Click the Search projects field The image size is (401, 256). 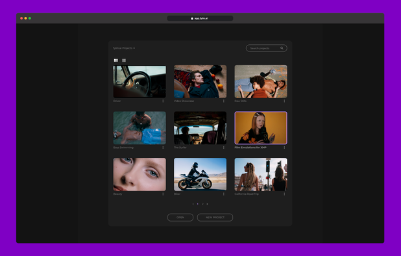(267, 48)
